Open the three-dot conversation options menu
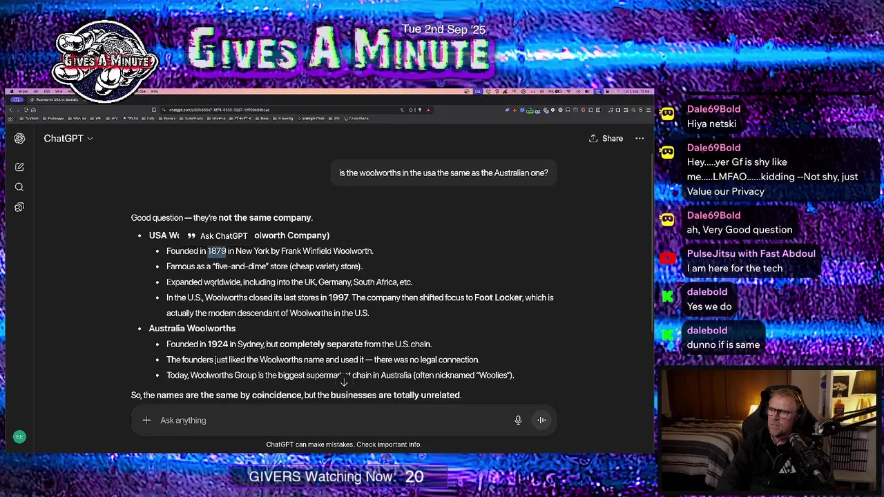This screenshot has width=884, height=497. pos(640,138)
